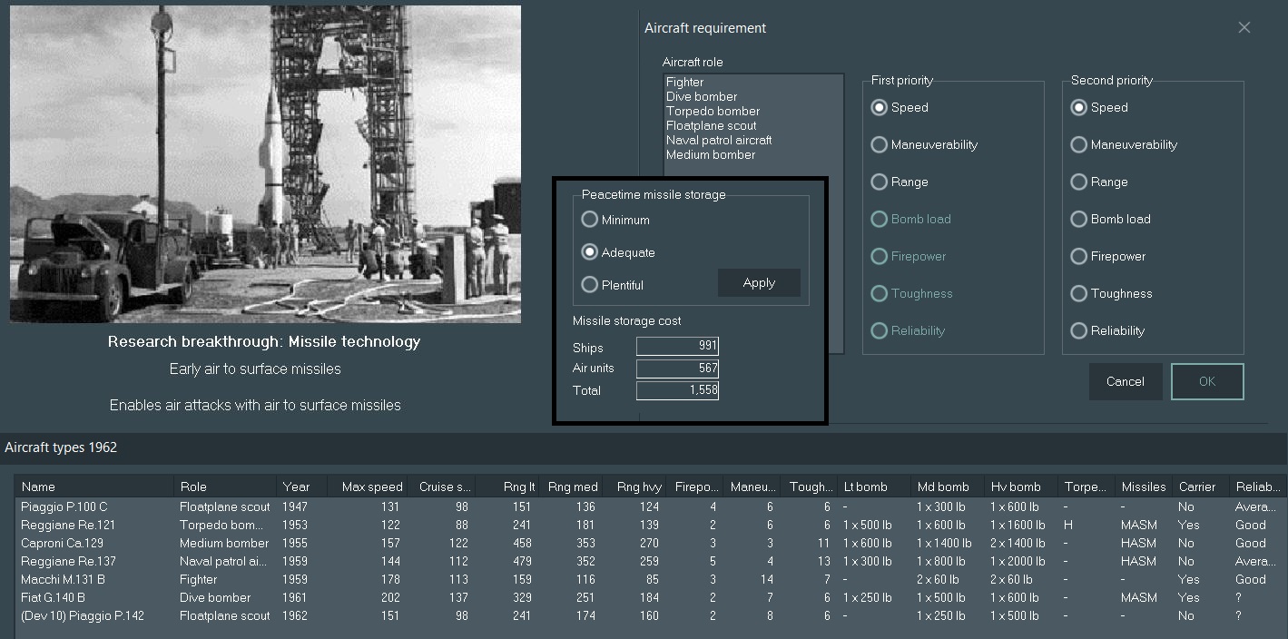
Task: Sort aircraft table by Missiles column
Action: click(1143, 487)
